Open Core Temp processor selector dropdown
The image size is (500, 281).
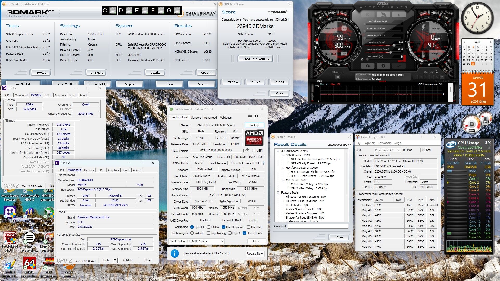click(387, 150)
